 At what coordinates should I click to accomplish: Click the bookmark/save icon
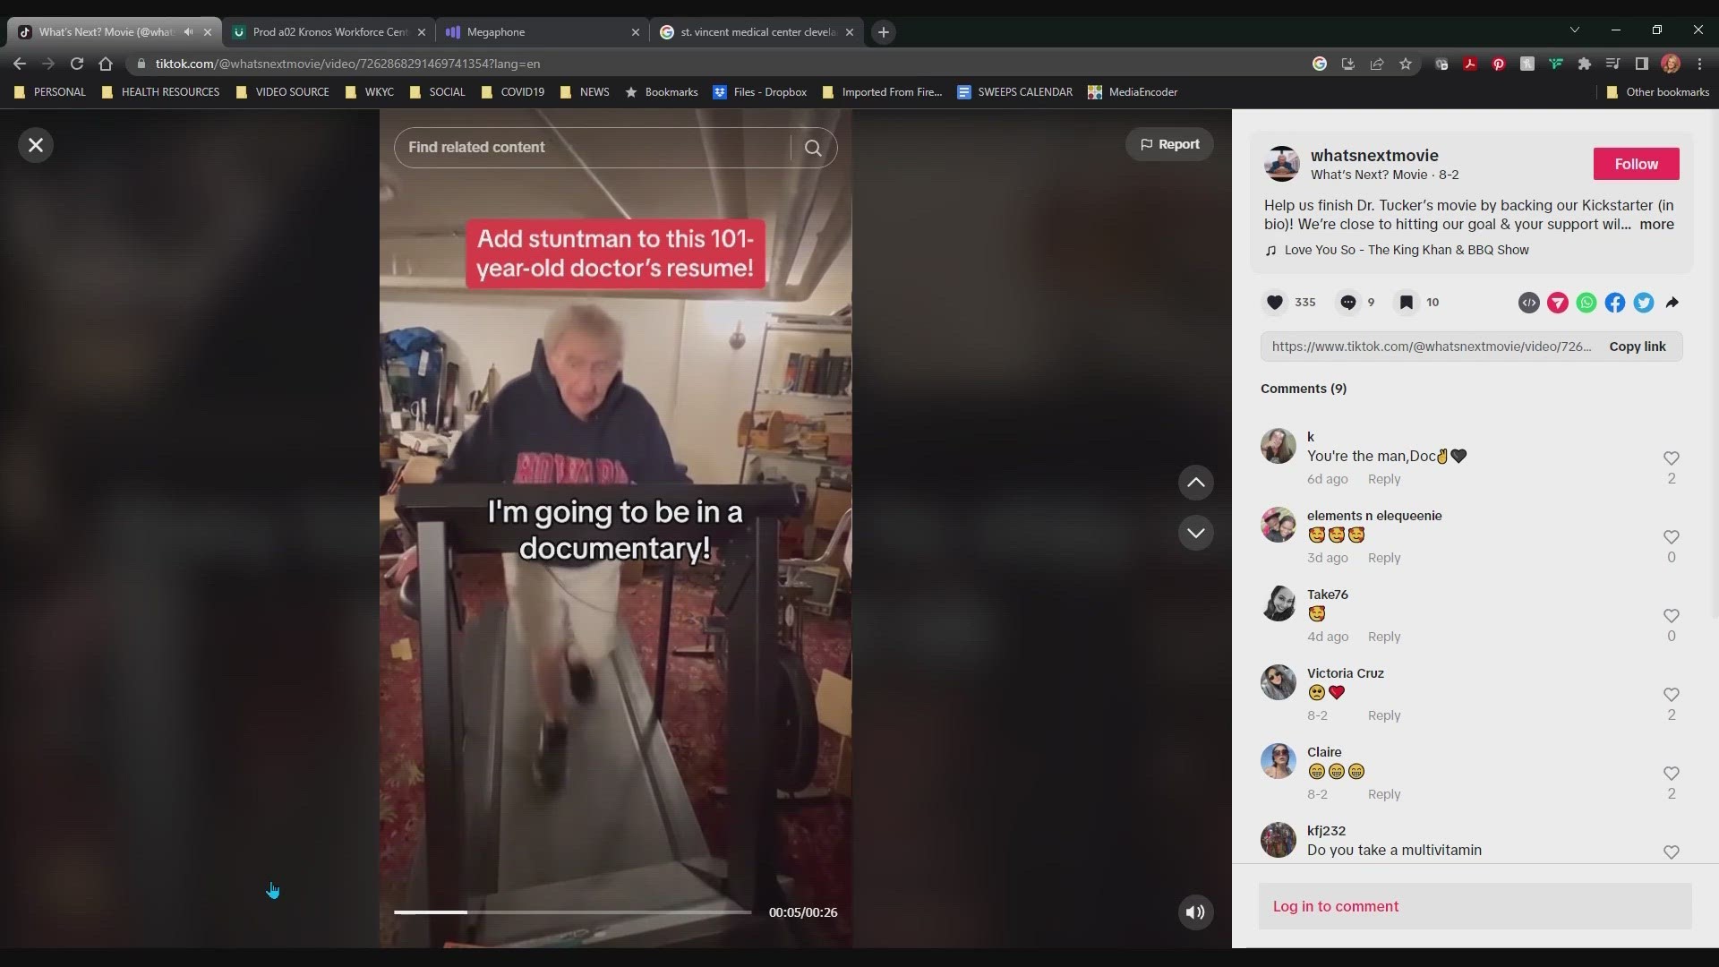click(1407, 303)
